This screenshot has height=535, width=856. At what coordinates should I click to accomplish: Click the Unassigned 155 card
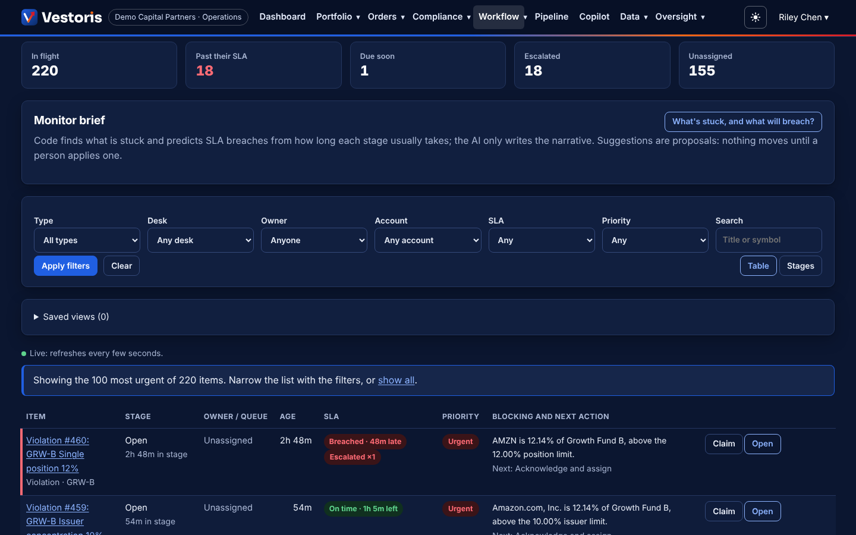pyautogui.click(x=757, y=65)
